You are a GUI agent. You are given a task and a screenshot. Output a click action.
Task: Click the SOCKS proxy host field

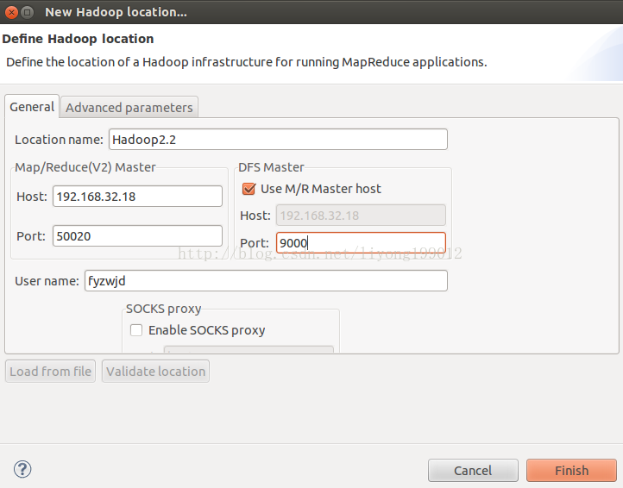[249, 349]
